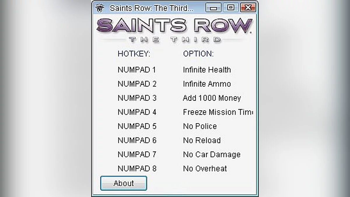The height and width of the screenshot is (197, 350).
Task: Click the NUMPAD 2 hotkey label
Action: coord(137,84)
